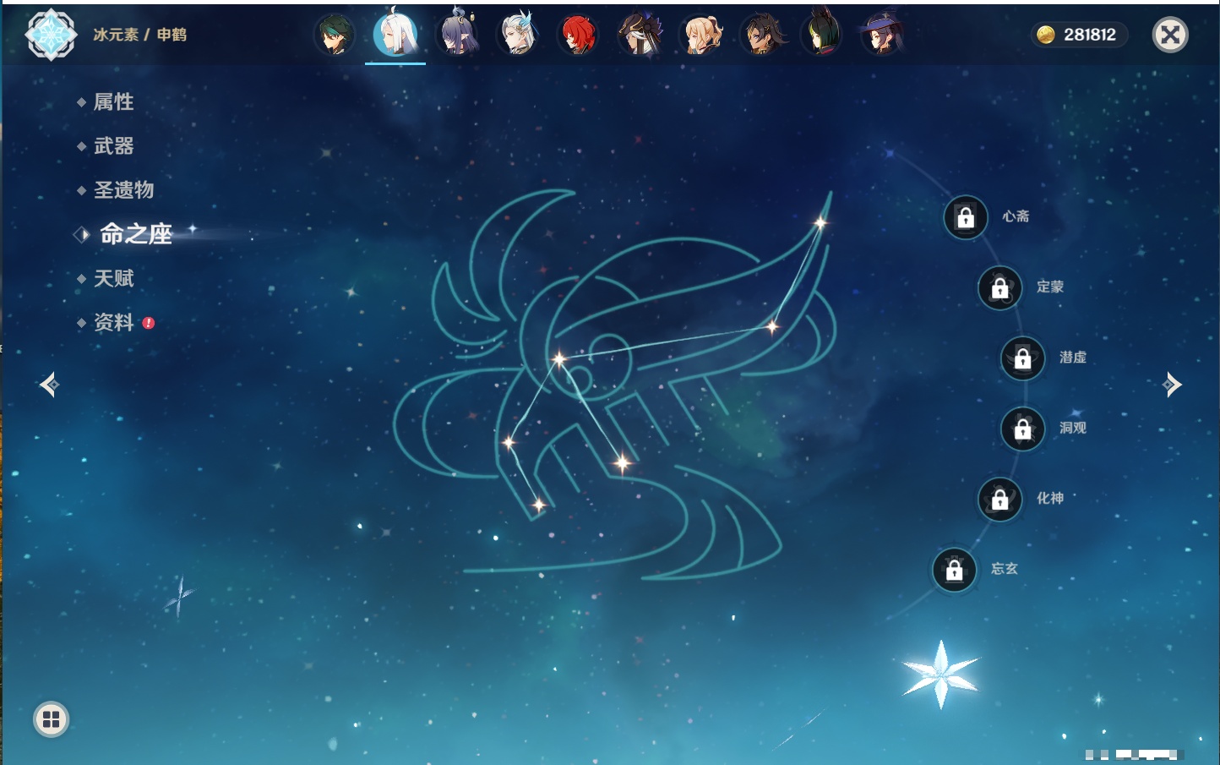The image size is (1220, 765).
Task: Open the grid menu icon at bottom left
Action: [51, 719]
